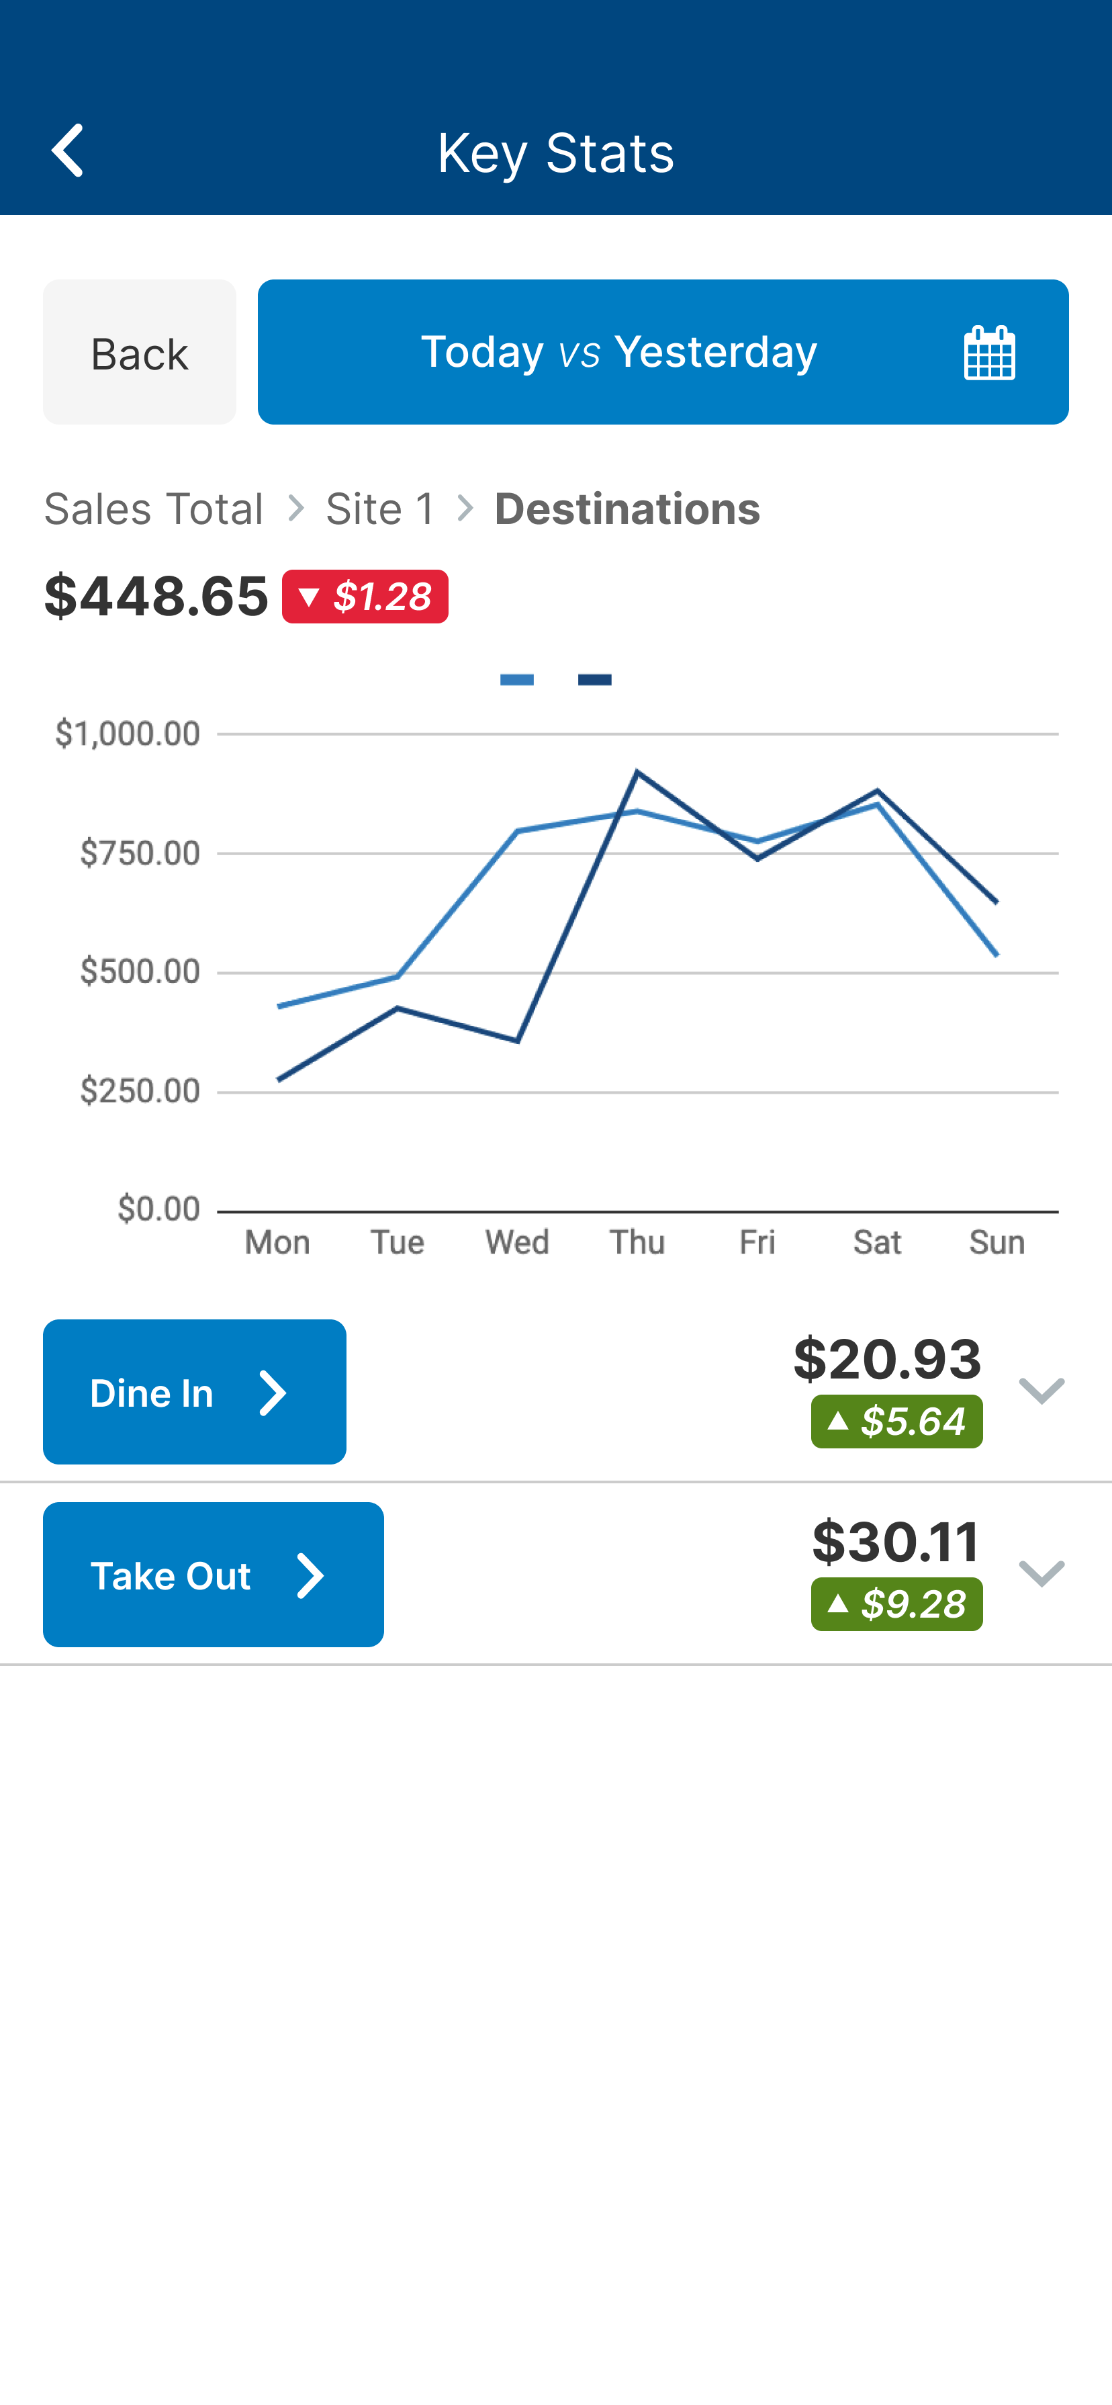Viewport: 1112px width, 2405px height.
Task: Go to Sales Total breadcrumb
Action: [154, 510]
